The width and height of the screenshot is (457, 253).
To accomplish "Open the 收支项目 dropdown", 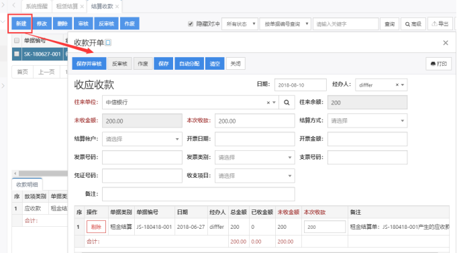I will [255, 176].
